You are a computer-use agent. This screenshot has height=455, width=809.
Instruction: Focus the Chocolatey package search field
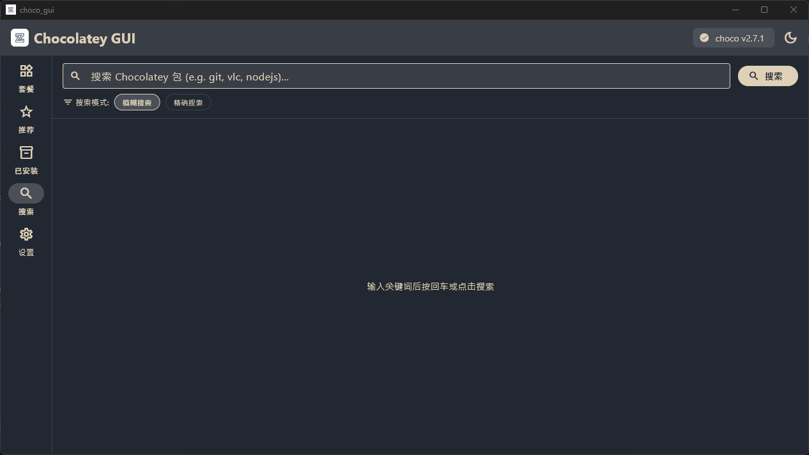click(x=396, y=76)
